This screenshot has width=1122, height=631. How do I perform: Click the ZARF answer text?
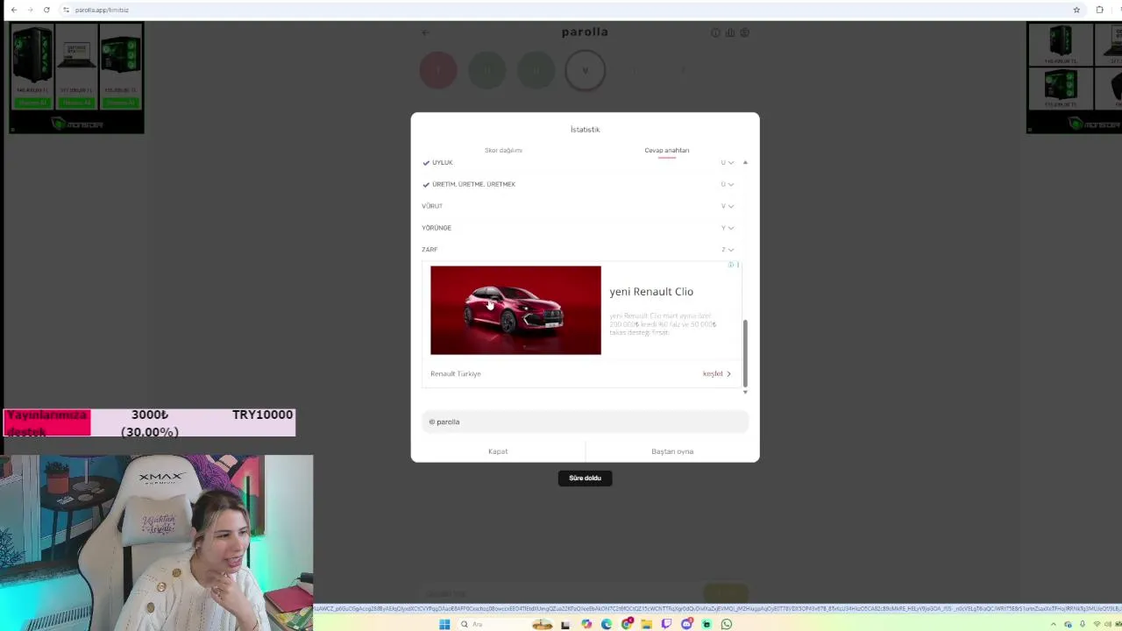pos(430,250)
